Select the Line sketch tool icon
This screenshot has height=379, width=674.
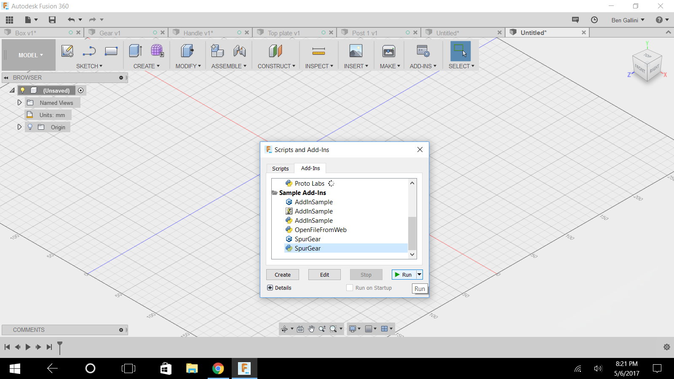tap(89, 51)
